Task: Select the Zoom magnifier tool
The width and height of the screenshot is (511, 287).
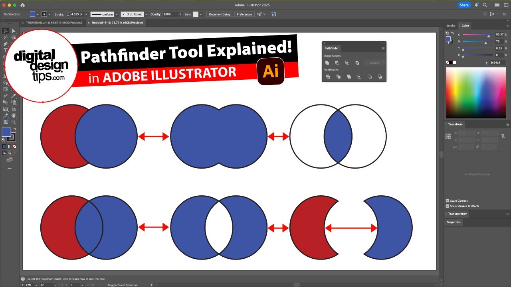Action: pos(14,122)
